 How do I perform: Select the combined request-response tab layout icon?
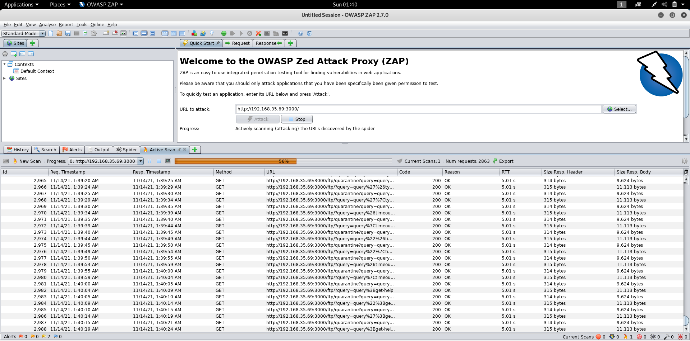tap(165, 33)
